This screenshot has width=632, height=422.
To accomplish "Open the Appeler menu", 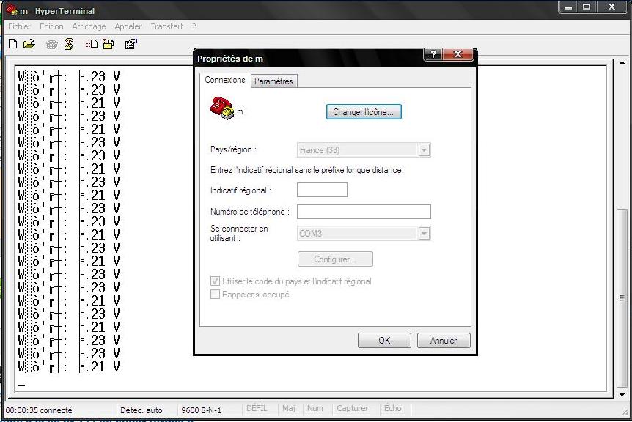I will point(128,26).
